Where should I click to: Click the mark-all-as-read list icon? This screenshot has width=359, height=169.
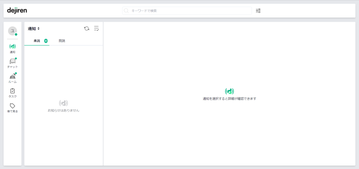coord(96,29)
